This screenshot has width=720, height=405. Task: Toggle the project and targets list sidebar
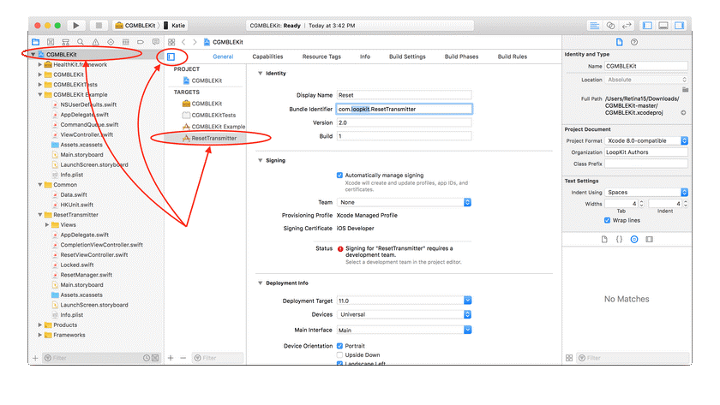tap(171, 57)
